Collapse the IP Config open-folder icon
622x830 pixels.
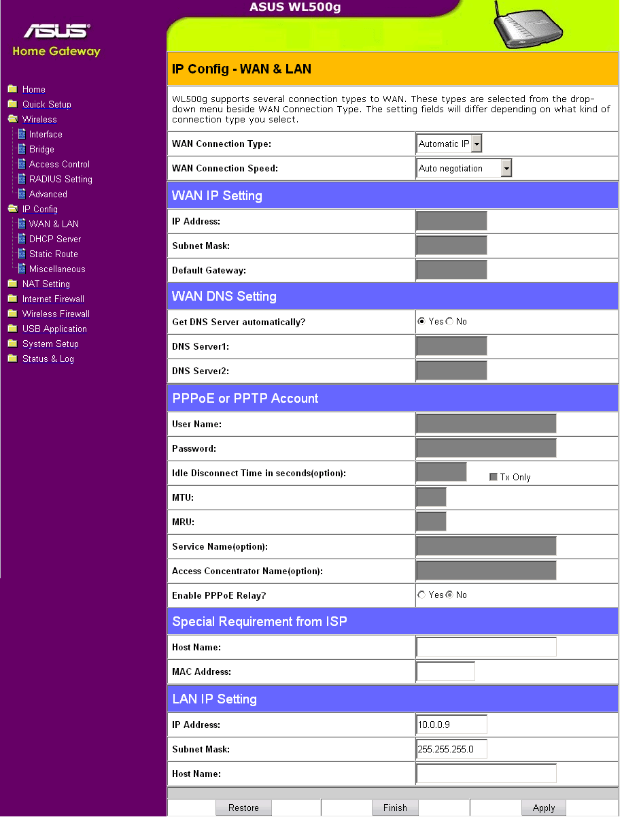[x=12, y=209]
